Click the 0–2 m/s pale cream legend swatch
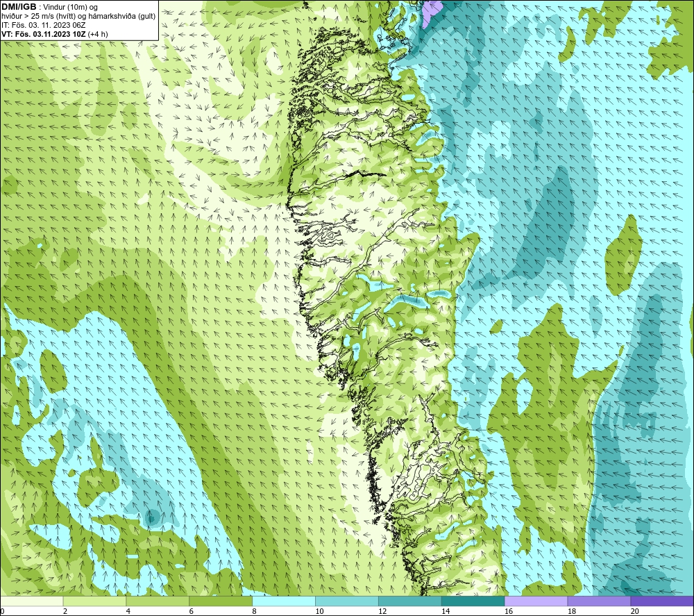The height and width of the screenshot is (616, 694). pyautogui.click(x=32, y=601)
